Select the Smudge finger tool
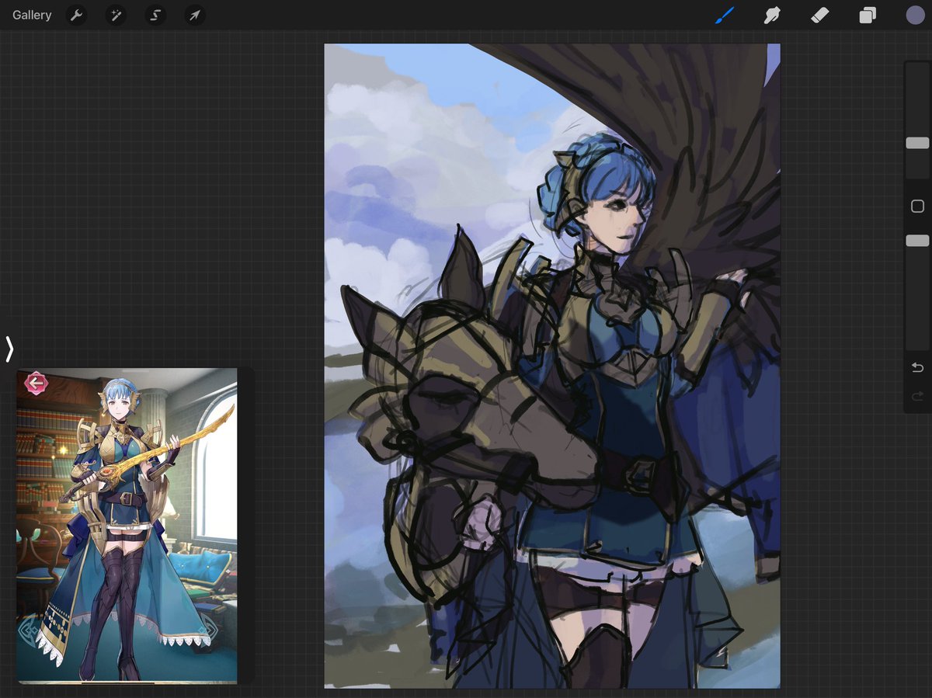 click(x=772, y=16)
